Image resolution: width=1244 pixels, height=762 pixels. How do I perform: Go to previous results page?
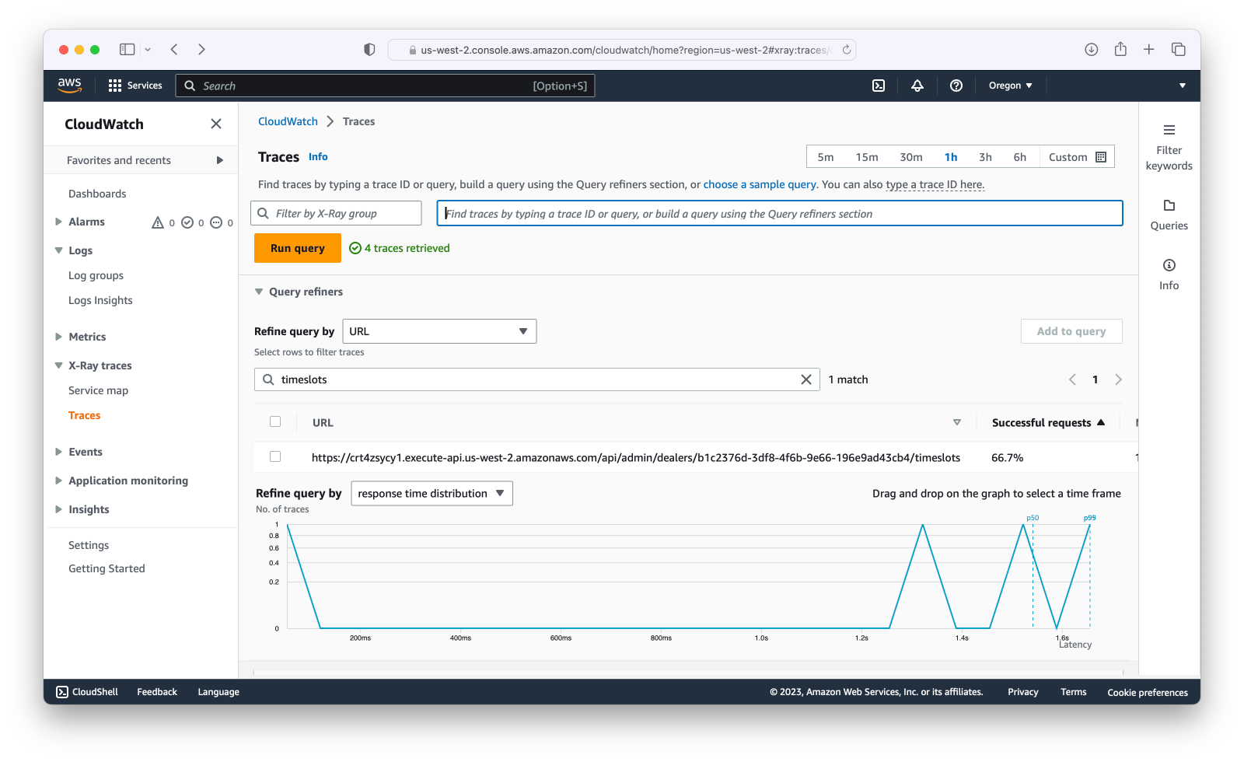pos(1072,379)
